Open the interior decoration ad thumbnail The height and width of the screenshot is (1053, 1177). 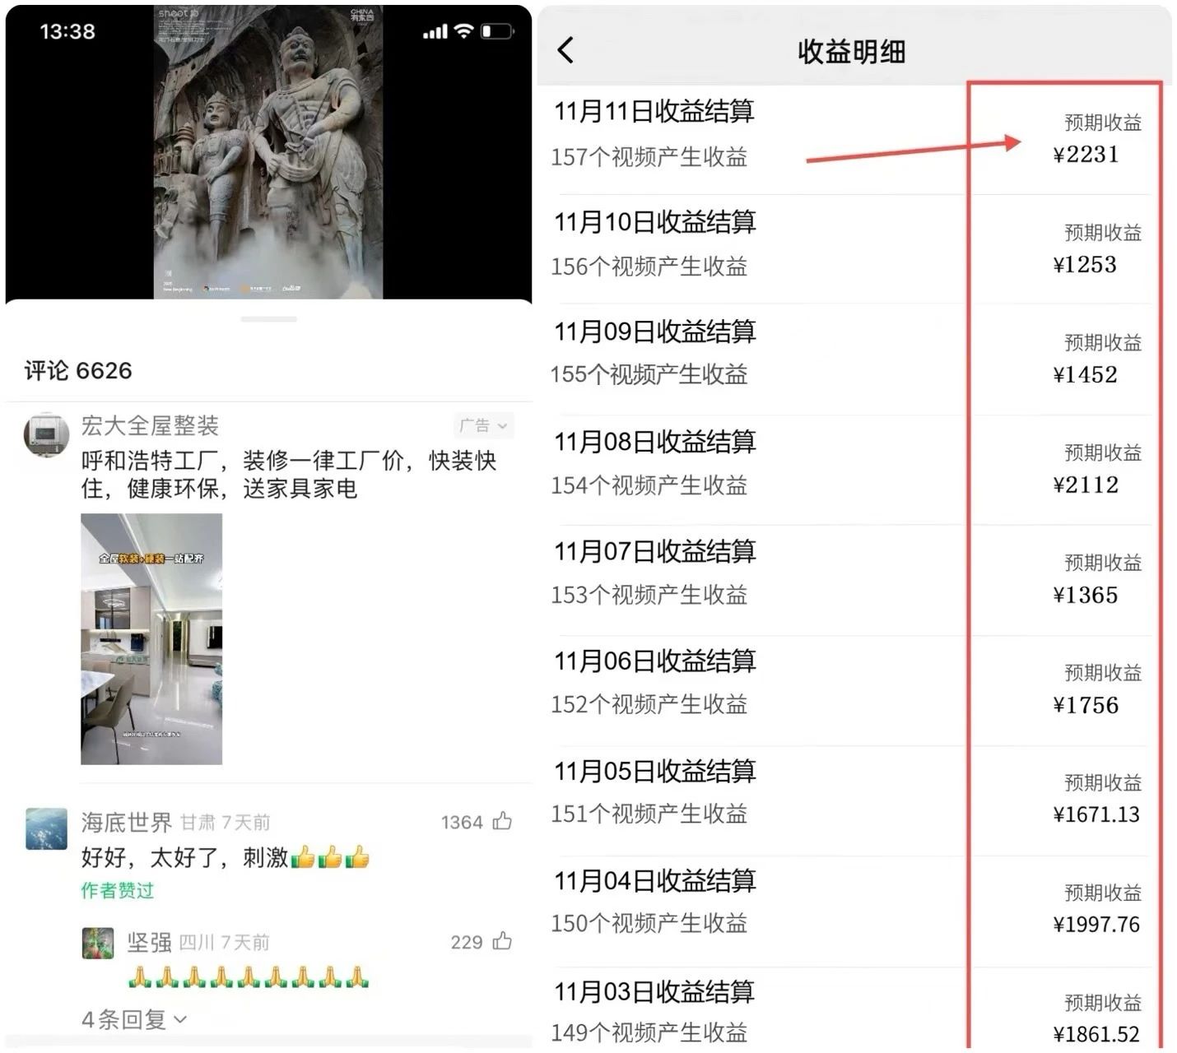click(151, 638)
